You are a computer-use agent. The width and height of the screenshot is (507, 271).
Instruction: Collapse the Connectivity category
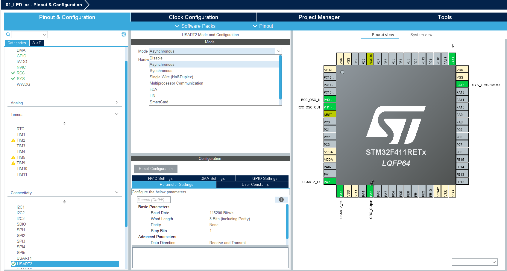[x=64, y=193]
